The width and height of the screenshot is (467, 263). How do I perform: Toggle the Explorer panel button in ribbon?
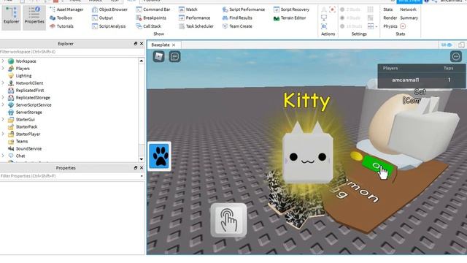tap(12, 18)
